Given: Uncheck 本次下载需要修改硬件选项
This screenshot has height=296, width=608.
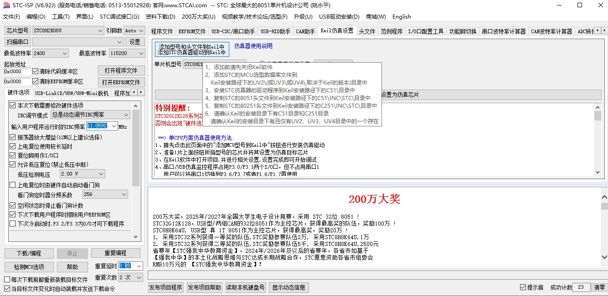Looking at the screenshot, I should tap(13, 105).
